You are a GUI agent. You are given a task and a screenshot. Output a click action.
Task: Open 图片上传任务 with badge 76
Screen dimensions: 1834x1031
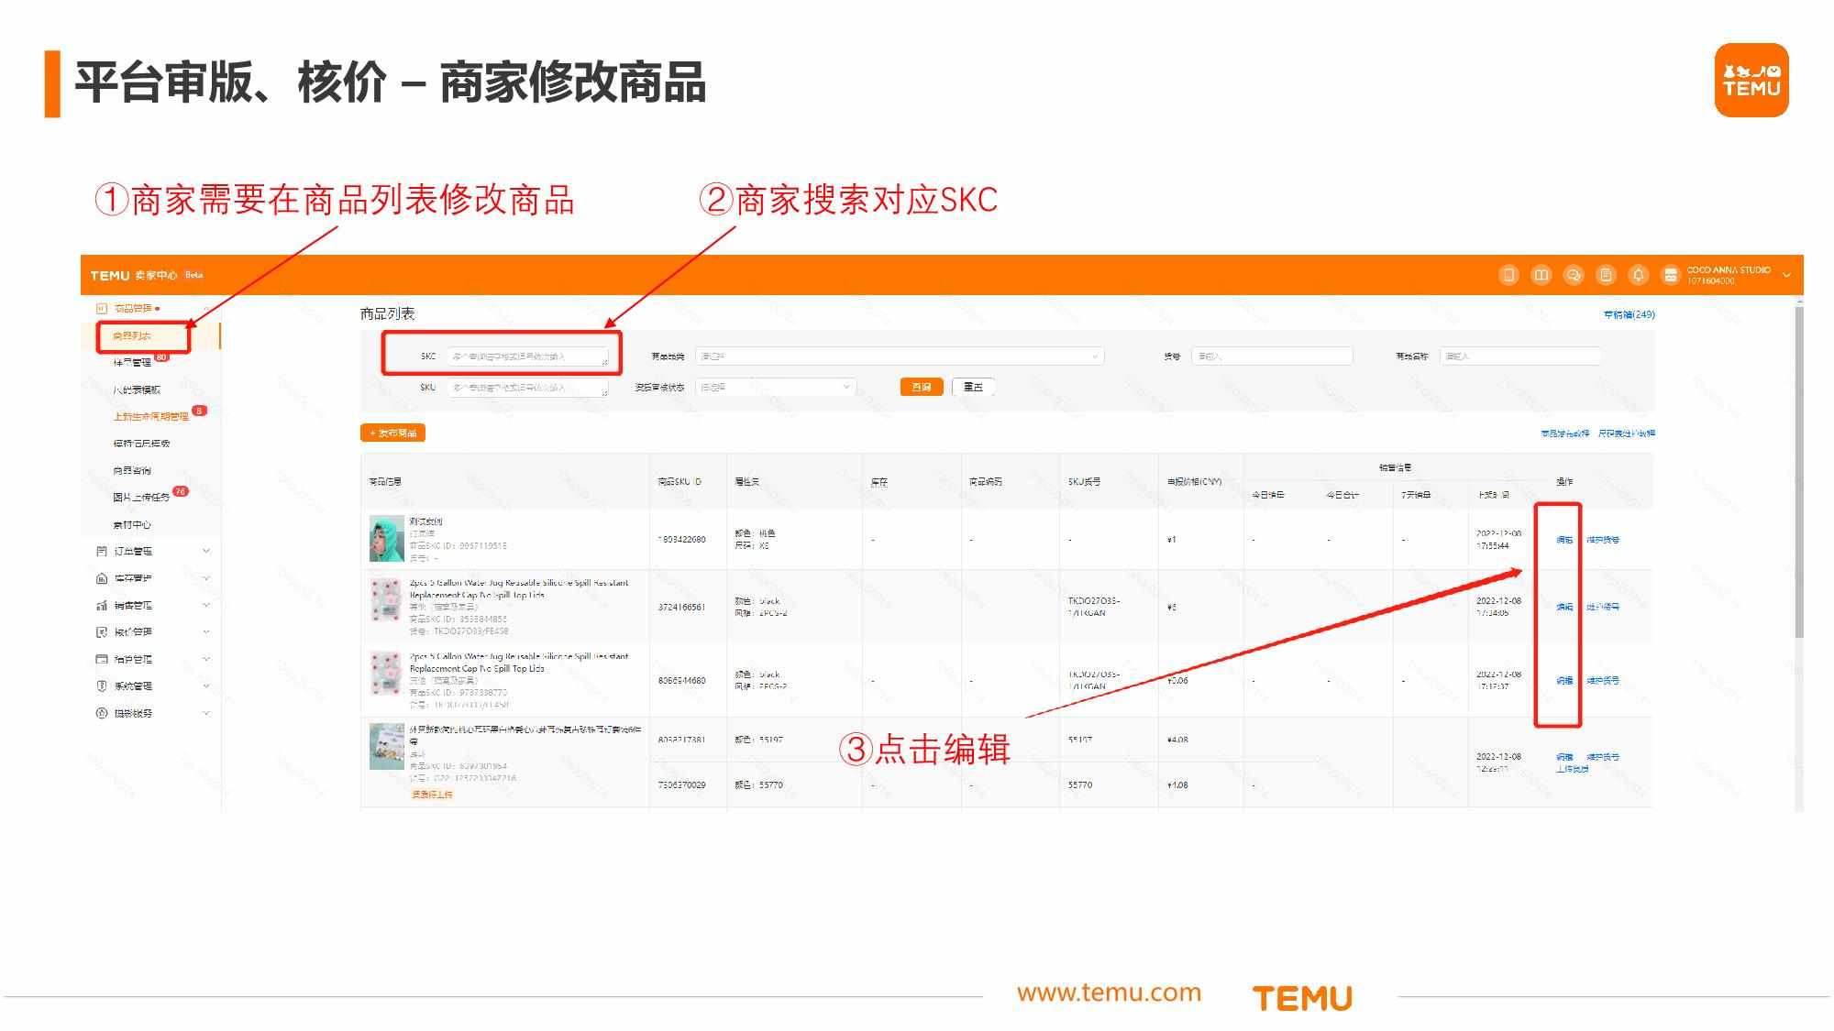[x=141, y=497]
